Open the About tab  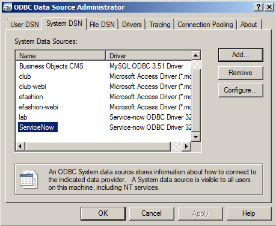coord(249,25)
